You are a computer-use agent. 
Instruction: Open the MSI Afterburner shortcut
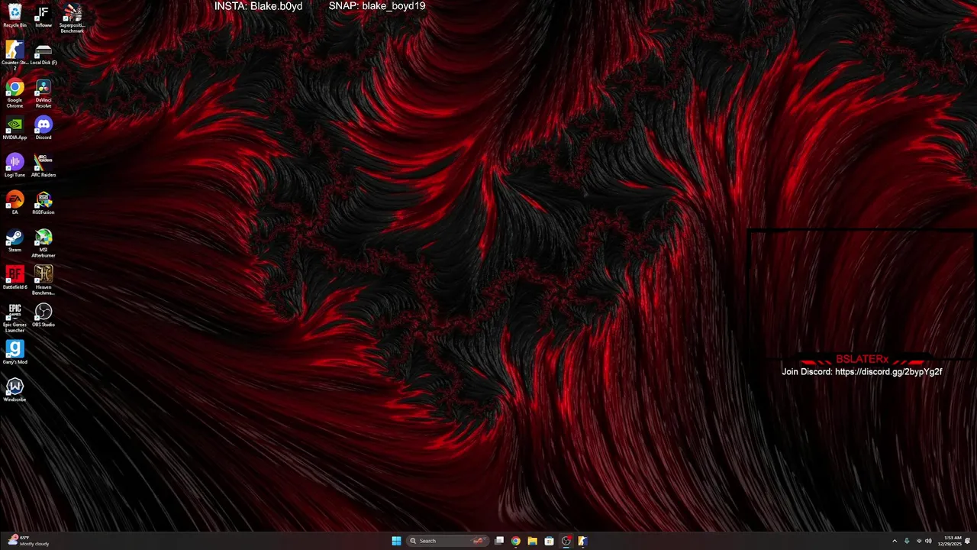click(x=44, y=243)
